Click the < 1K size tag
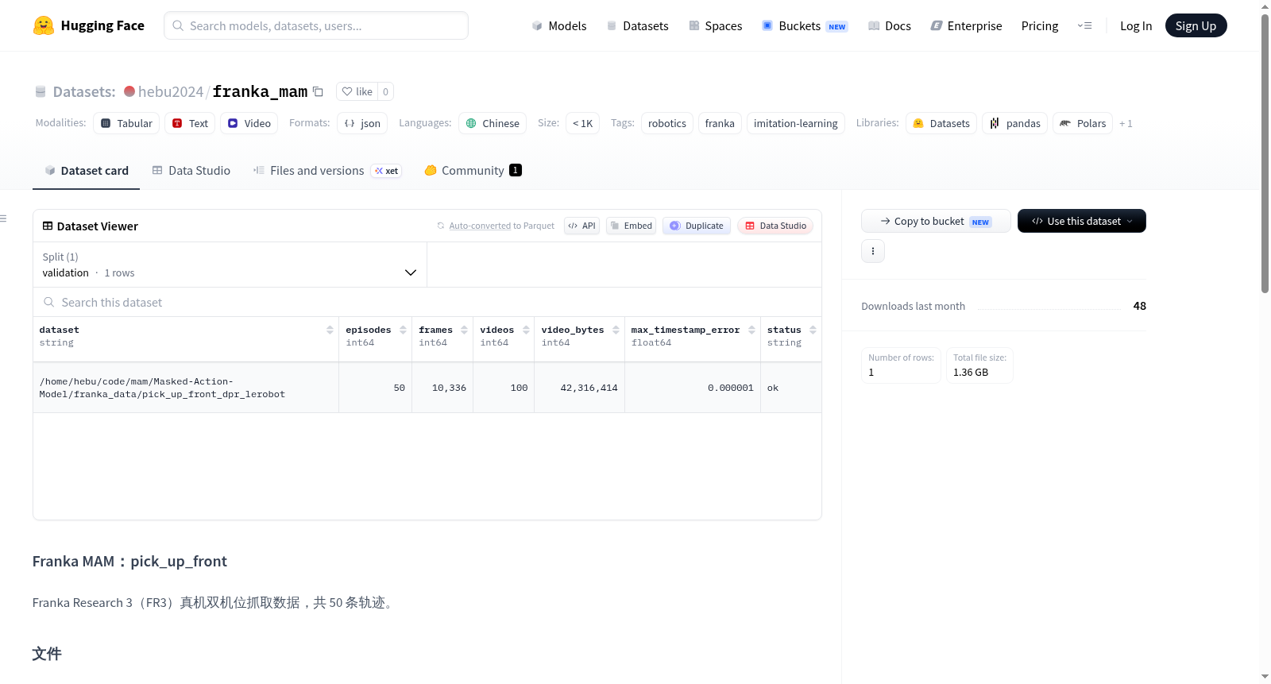This screenshot has width=1271, height=684. (583, 123)
